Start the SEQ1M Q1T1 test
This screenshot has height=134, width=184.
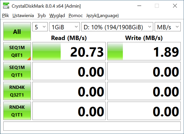tap(17, 71)
